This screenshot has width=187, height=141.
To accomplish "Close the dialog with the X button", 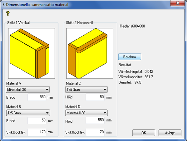I will click(178, 3).
